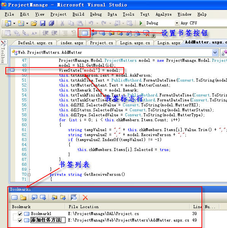Screen dimensions: 227x228
Task: Comment out the selected lines icon
Action: tap(65, 33)
